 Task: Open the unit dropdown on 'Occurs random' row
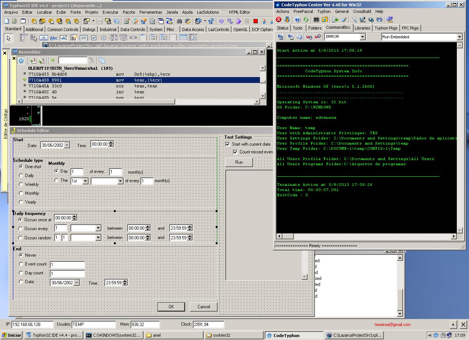(x=98, y=238)
